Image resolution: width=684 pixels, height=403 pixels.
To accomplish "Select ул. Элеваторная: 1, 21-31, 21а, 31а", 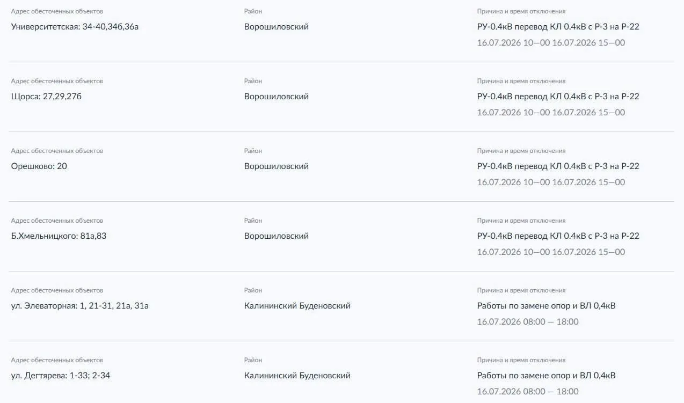I will pos(80,306).
